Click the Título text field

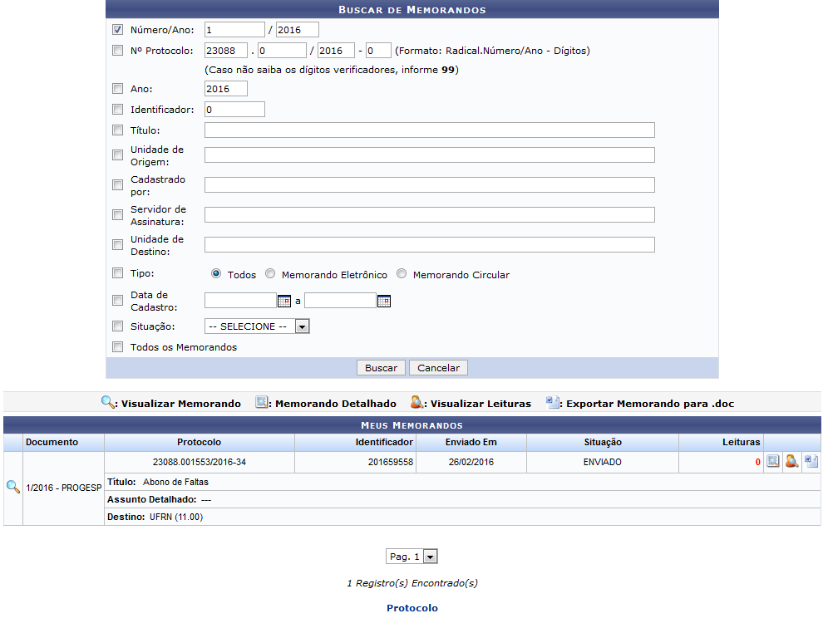coord(429,130)
